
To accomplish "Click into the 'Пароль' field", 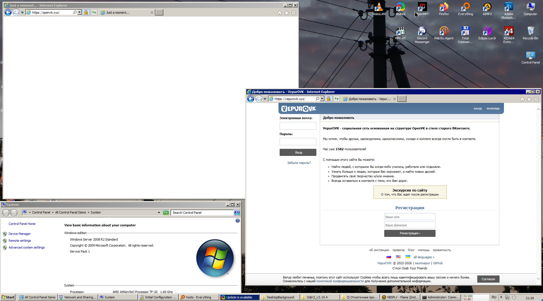I will pos(298,142).
